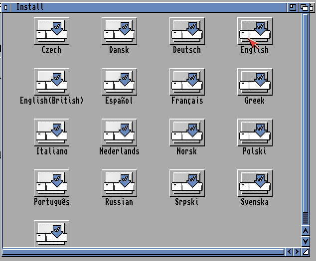Select the Russian installer icon
This screenshot has height=261, width=316.
[x=119, y=183]
